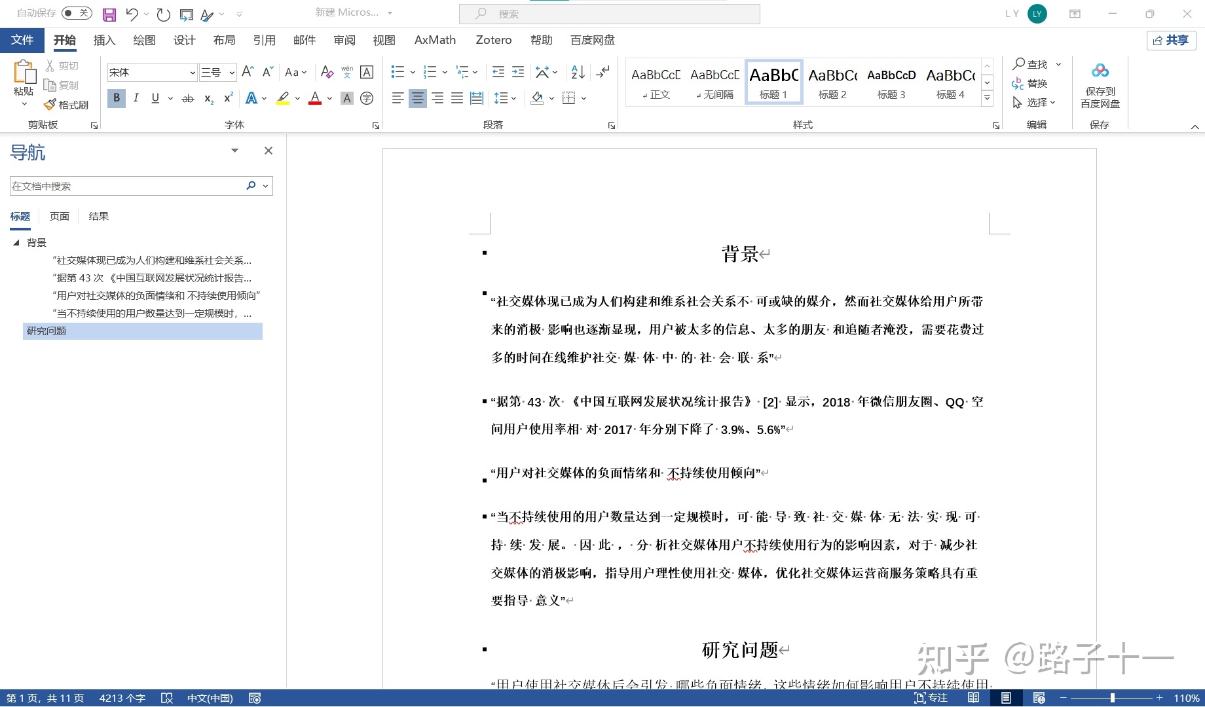Toggle center alignment

(x=417, y=98)
